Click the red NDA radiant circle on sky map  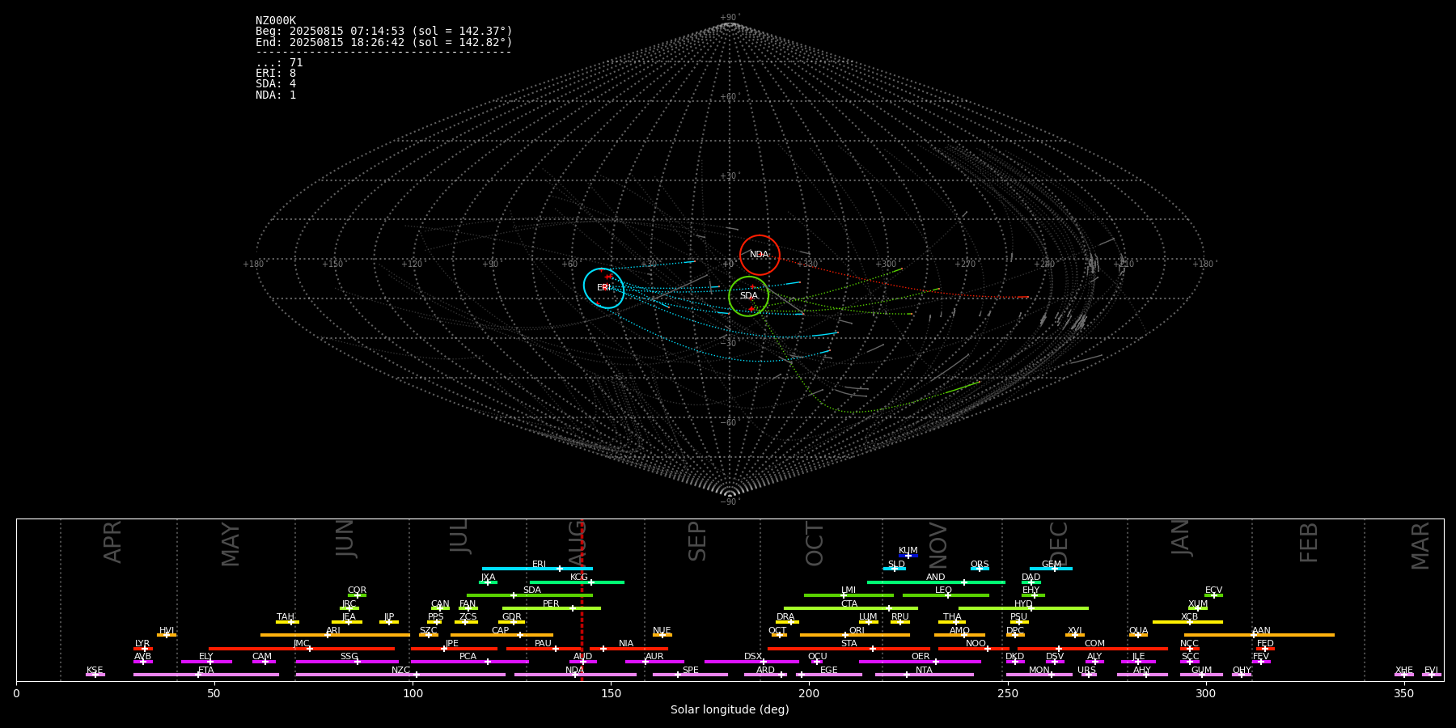pyautogui.click(x=760, y=255)
